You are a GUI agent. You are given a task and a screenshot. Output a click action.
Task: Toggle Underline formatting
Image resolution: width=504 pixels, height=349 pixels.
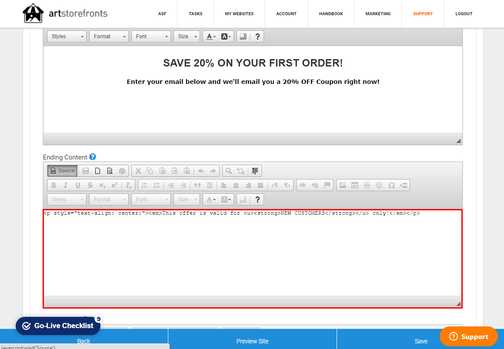coord(78,185)
